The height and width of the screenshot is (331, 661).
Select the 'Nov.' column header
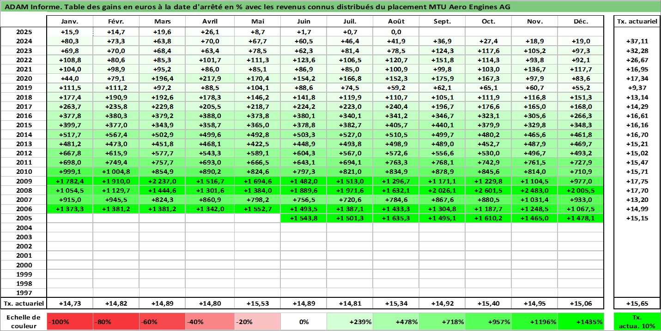point(534,22)
